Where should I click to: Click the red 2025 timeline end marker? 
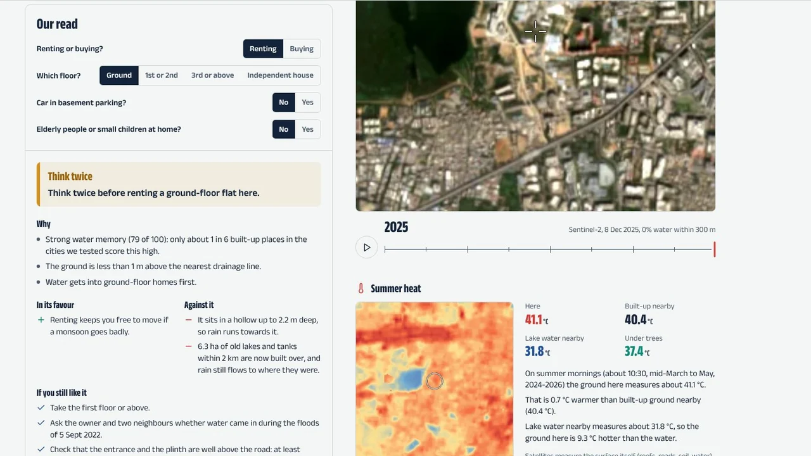715,250
